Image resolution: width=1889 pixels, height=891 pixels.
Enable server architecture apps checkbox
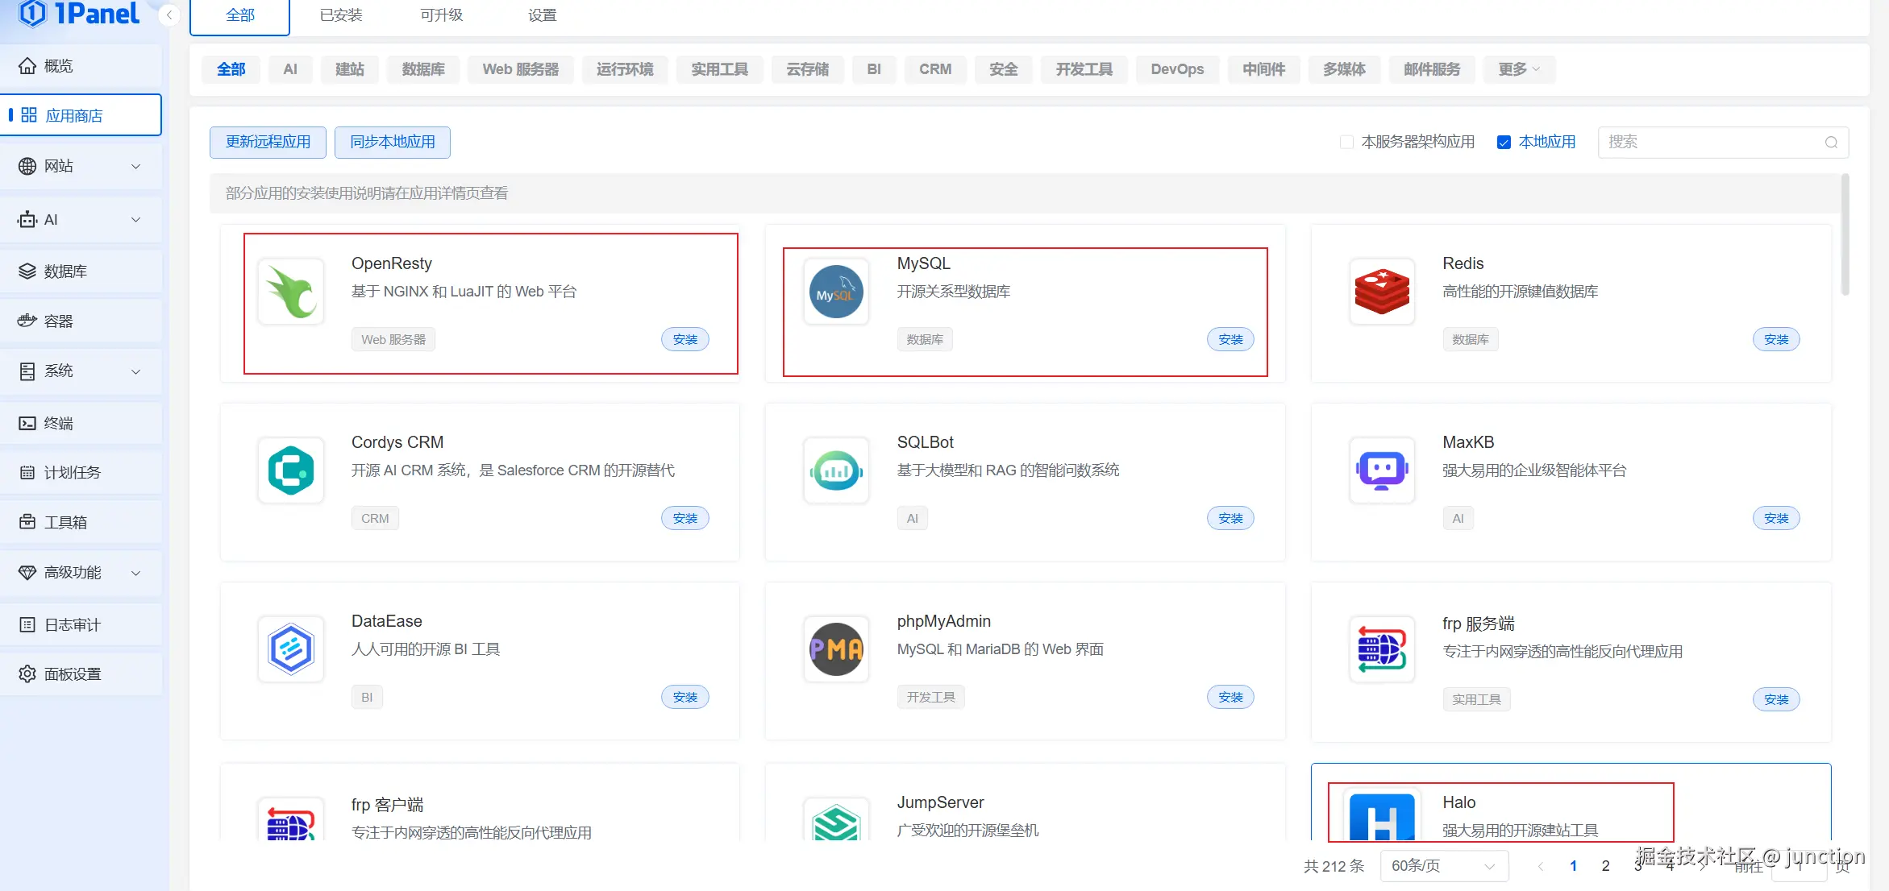[1346, 143]
